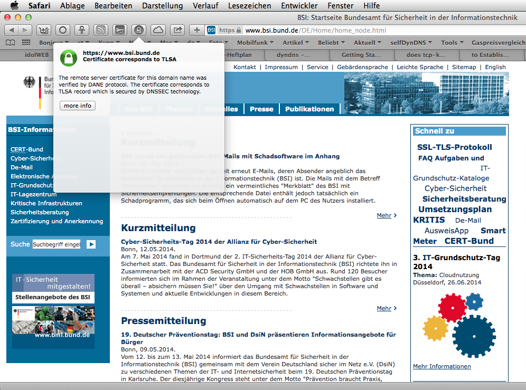The image size is (526, 390).
Task: Click the https lock badge in address bar
Action: tap(230, 30)
